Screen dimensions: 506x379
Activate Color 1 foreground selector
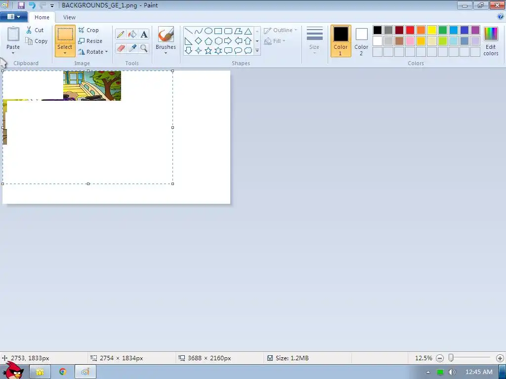click(x=341, y=41)
